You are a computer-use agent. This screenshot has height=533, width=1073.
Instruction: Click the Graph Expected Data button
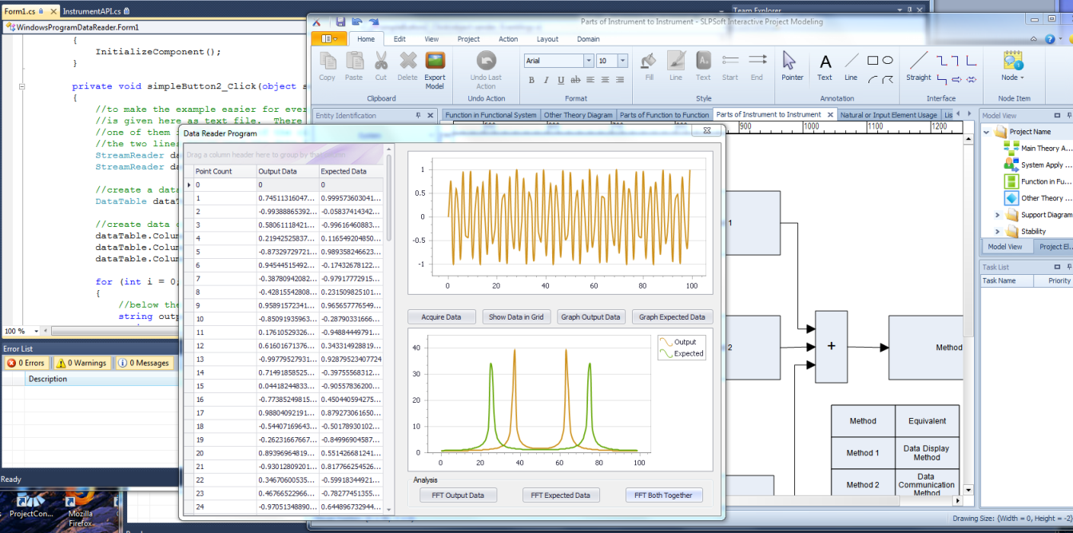pyautogui.click(x=672, y=317)
